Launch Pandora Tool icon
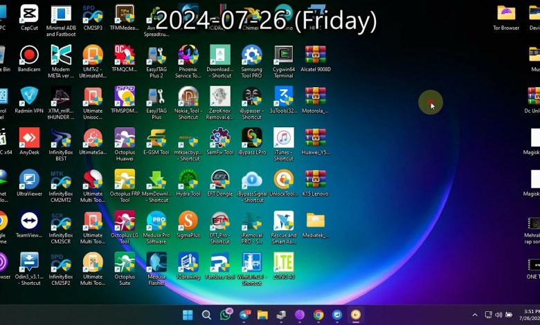 (x=220, y=262)
